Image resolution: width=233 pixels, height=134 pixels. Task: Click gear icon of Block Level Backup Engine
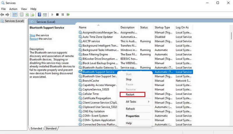pos(80,63)
